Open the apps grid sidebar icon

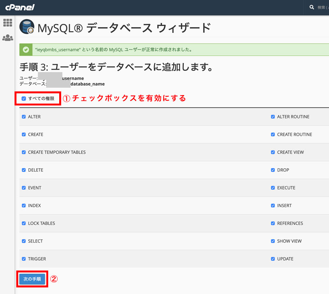(7, 23)
